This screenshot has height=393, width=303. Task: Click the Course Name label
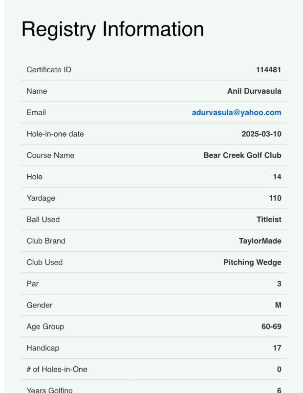pos(50,155)
